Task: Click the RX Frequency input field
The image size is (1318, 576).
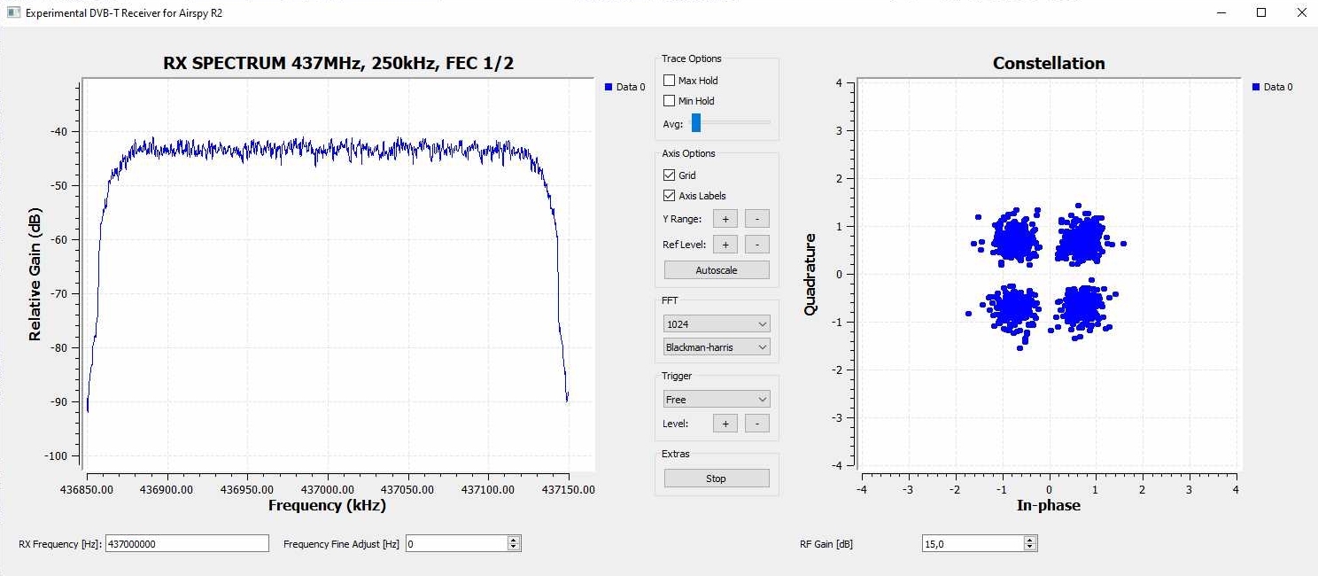Action: click(186, 544)
